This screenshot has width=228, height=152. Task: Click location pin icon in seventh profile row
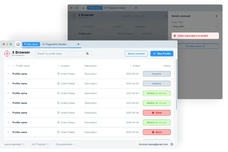58,132
